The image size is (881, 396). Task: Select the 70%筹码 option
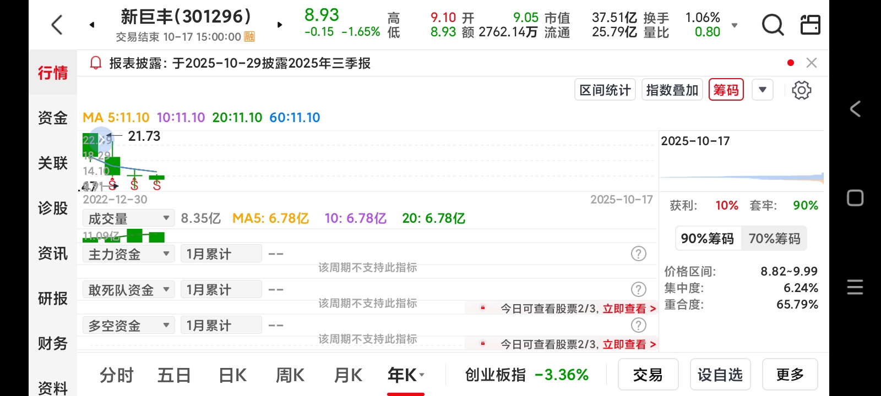coord(774,238)
